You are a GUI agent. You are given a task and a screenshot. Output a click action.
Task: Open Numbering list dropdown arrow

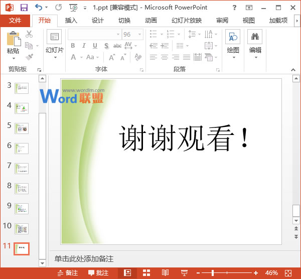(x=179, y=34)
